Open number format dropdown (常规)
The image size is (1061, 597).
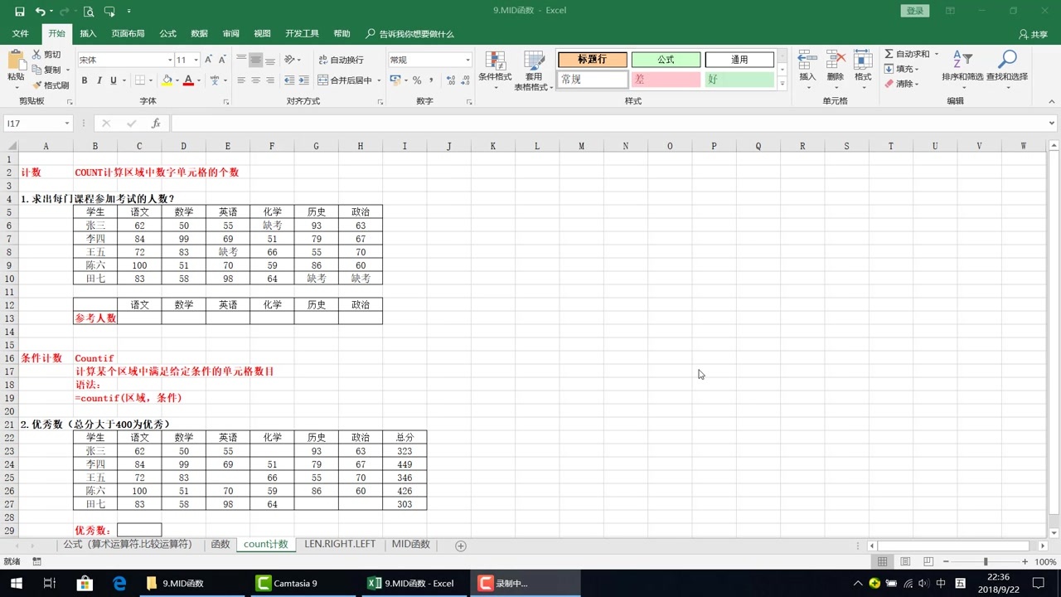coord(468,60)
